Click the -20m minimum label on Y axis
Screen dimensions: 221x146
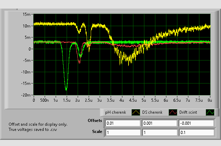pos(26,95)
